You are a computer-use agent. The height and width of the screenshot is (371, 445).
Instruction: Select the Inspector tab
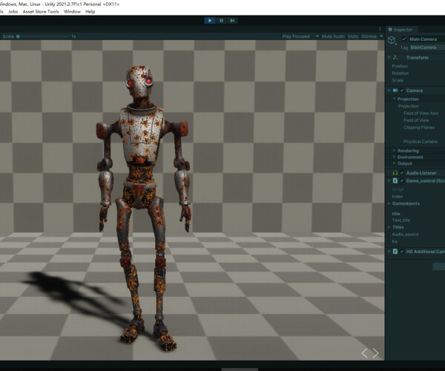coord(403,30)
